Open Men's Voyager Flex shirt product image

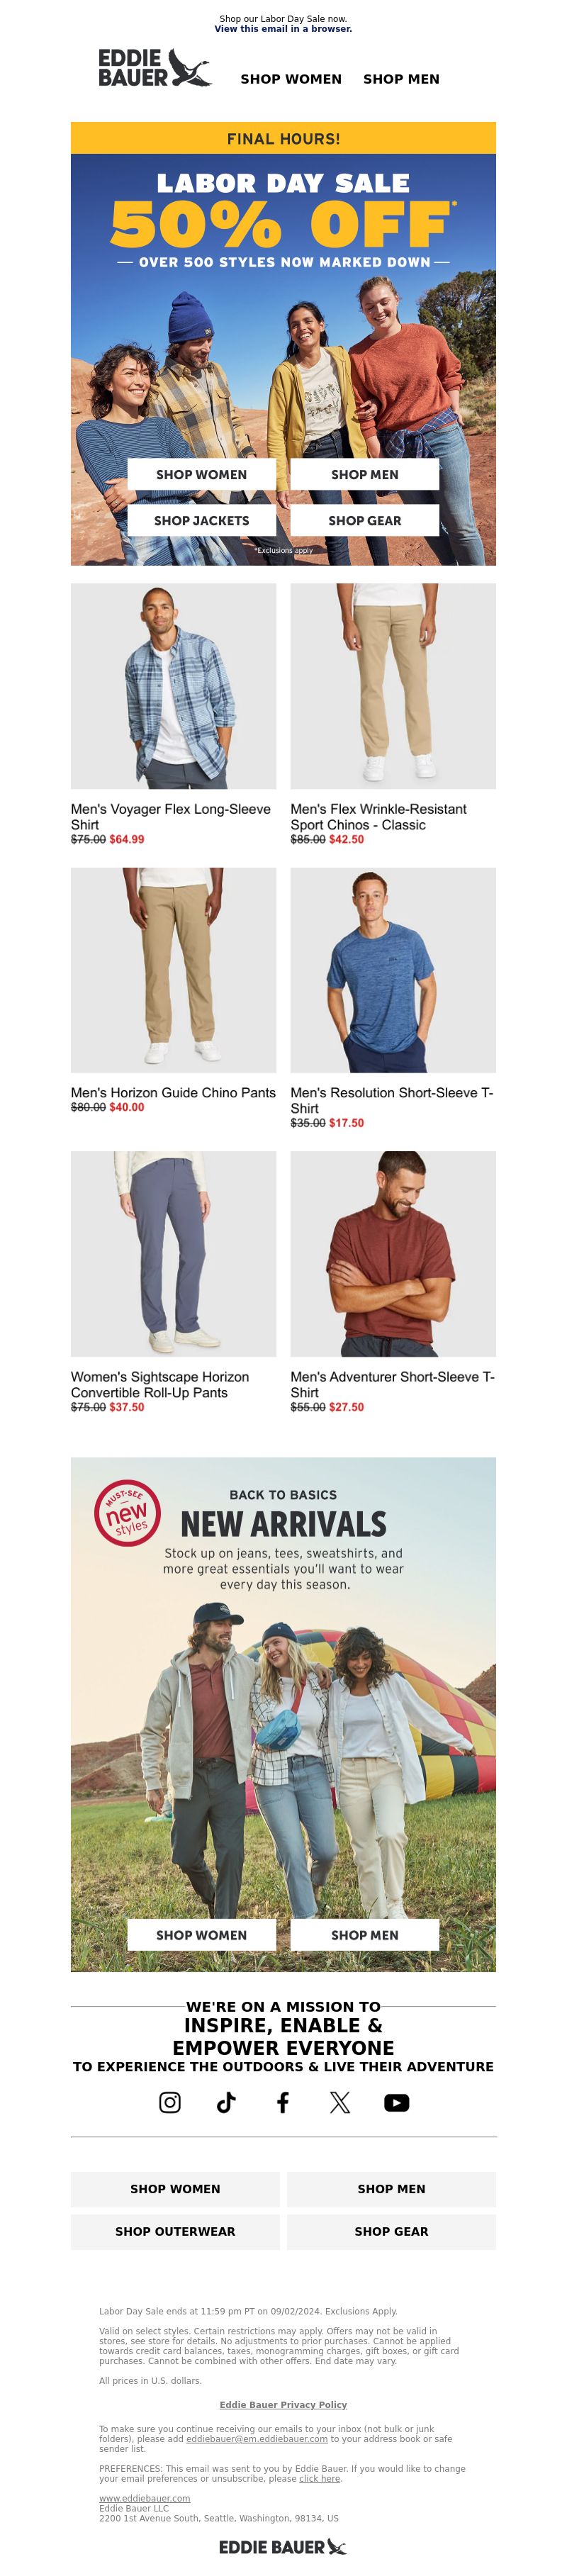[174, 686]
